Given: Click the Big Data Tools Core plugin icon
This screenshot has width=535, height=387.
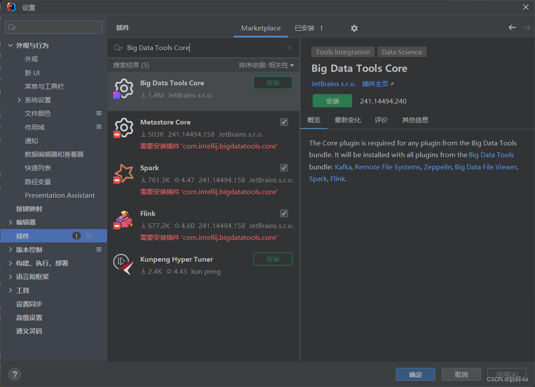Looking at the screenshot, I should pyautogui.click(x=123, y=89).
